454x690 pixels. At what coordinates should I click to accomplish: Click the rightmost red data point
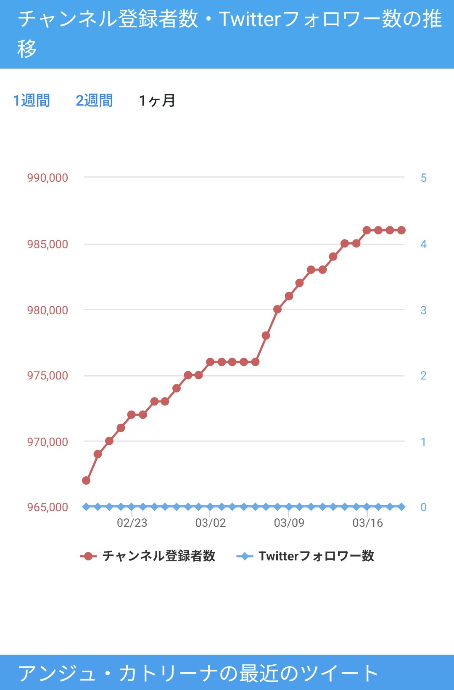401,230
